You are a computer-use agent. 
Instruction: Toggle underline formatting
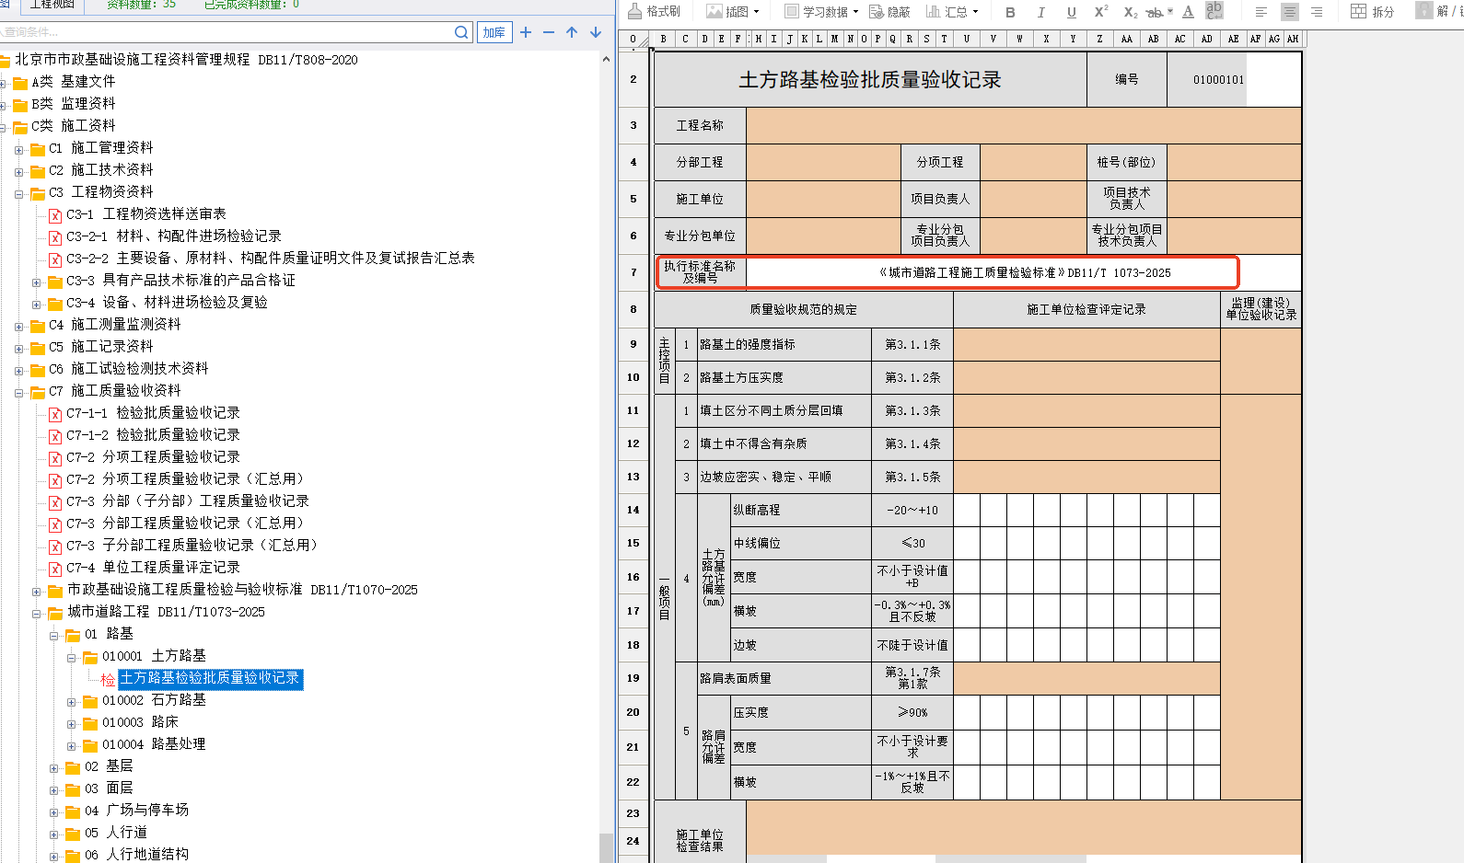point(1071,12)
